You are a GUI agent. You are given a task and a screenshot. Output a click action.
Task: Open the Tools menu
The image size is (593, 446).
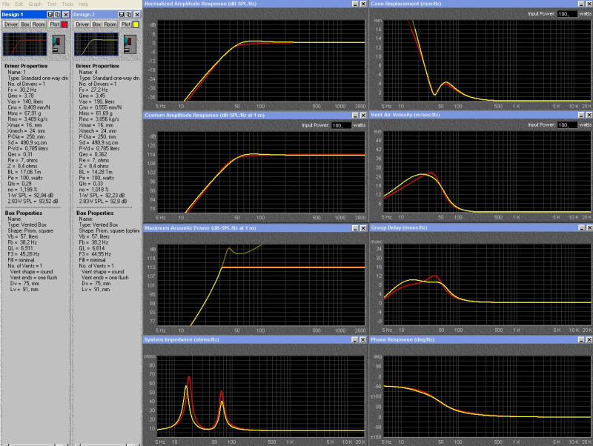pyautogui.click(x=67, y=4)
